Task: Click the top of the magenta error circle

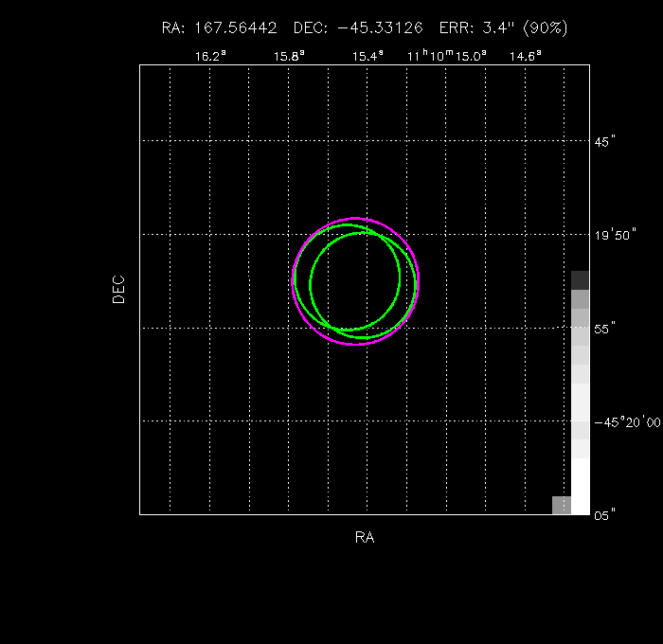Action: click(355, 218)
